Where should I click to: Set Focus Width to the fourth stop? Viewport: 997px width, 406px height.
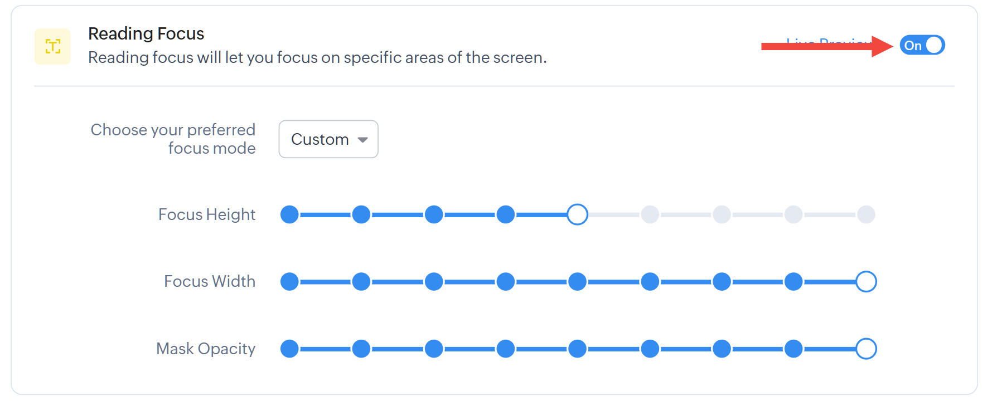pos(506,282)
